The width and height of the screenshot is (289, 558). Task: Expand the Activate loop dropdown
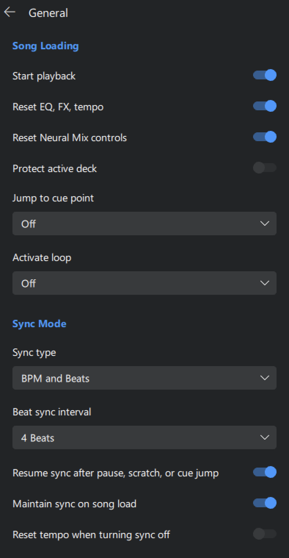pyautogui.click(x=144, y=283)
